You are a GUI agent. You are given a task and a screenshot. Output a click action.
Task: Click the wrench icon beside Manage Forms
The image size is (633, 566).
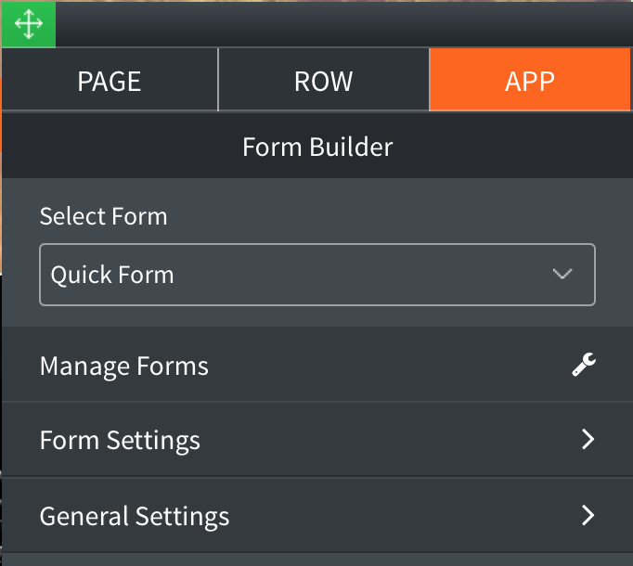584,365
